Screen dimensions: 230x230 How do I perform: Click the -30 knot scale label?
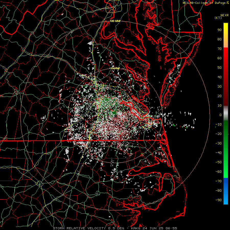[218, 143]
